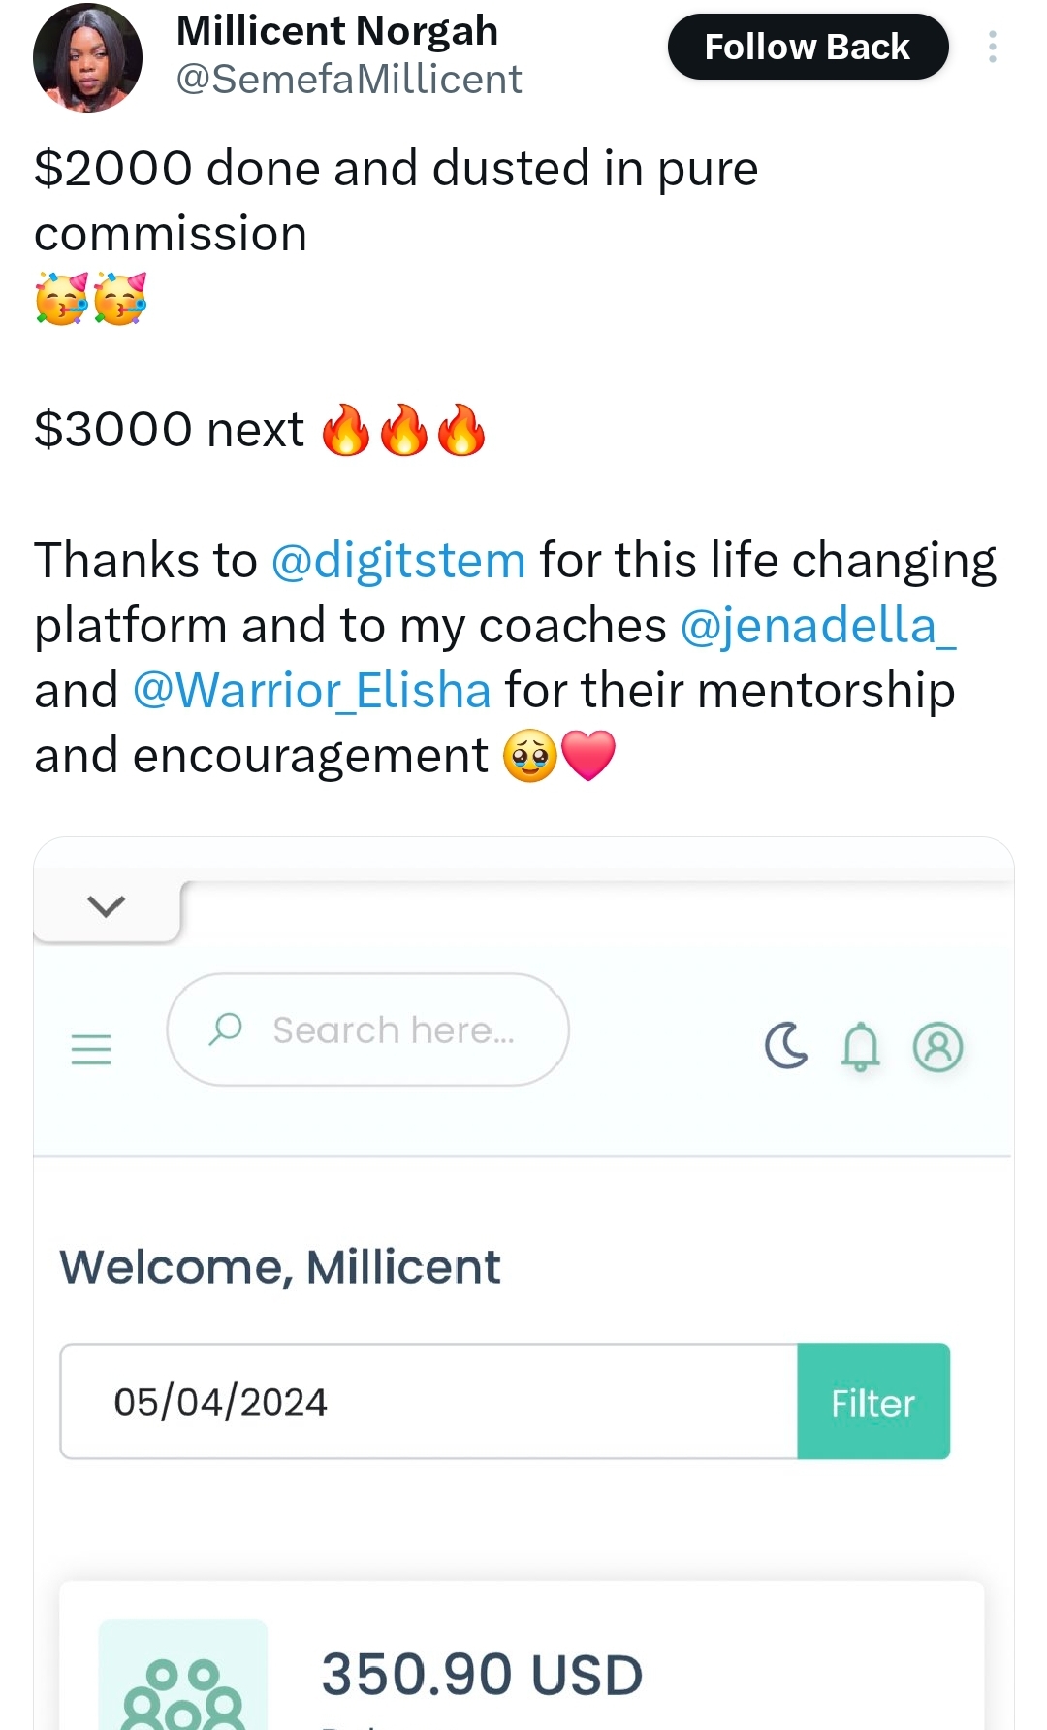This screenshot has width=1047, height=1730.
Task: Toggle dark mode with moon icon
Action: coord(785,1046)
